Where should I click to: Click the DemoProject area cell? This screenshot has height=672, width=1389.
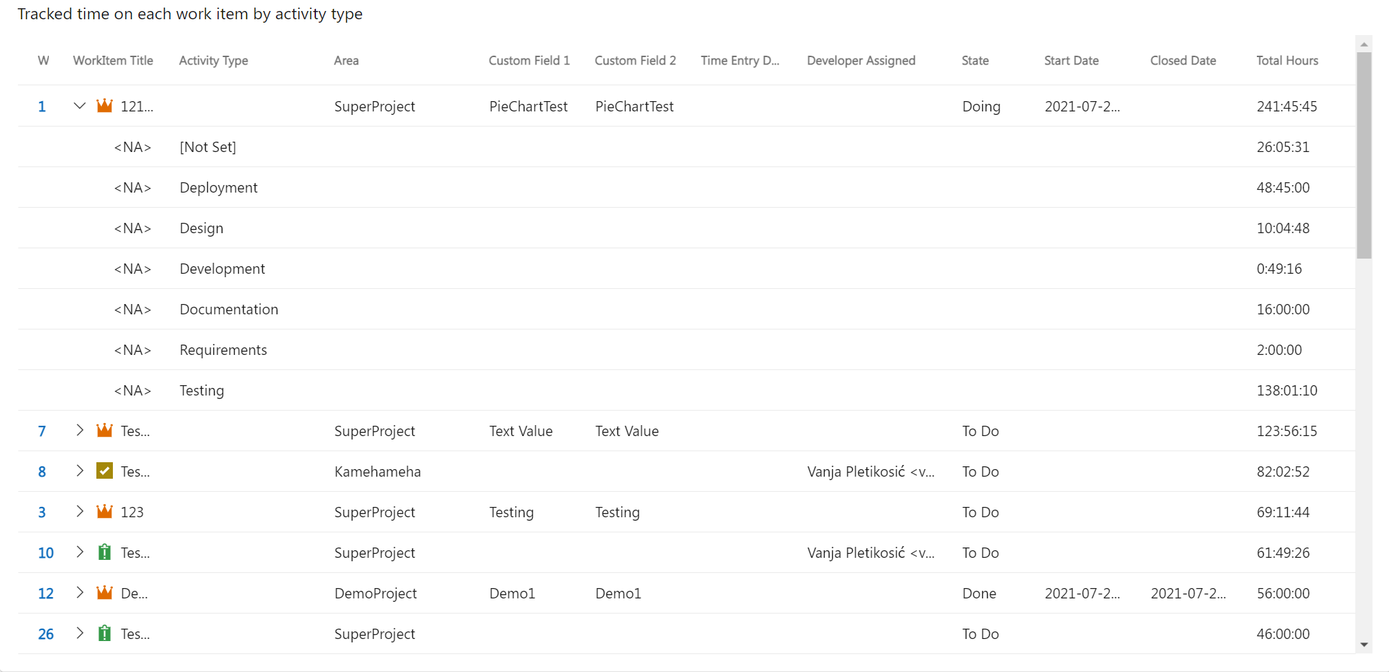375,594
